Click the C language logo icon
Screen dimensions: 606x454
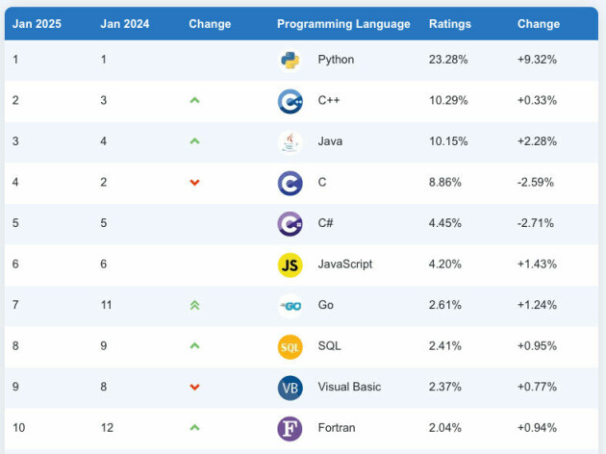coord(290,183)
